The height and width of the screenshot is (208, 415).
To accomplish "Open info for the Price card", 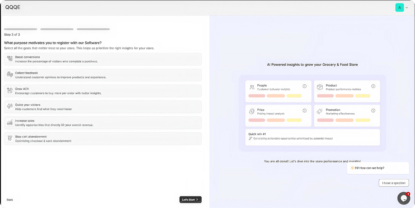I will pos(304,111).
